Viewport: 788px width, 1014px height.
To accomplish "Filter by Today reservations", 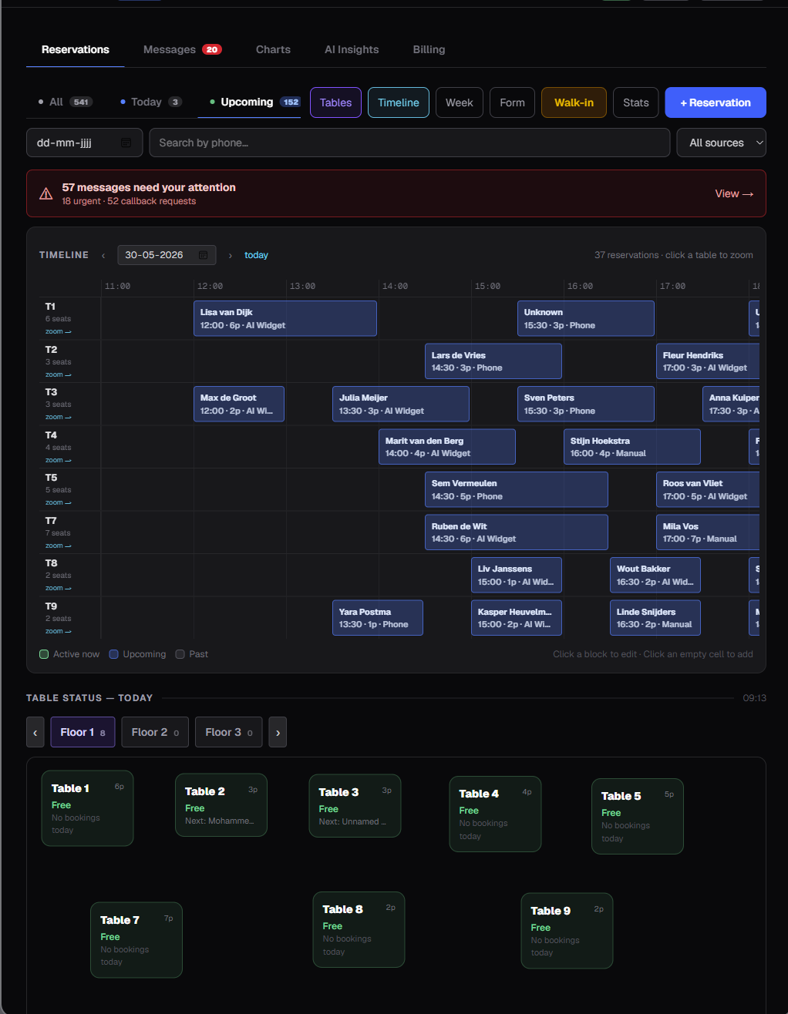I will 151,102.
